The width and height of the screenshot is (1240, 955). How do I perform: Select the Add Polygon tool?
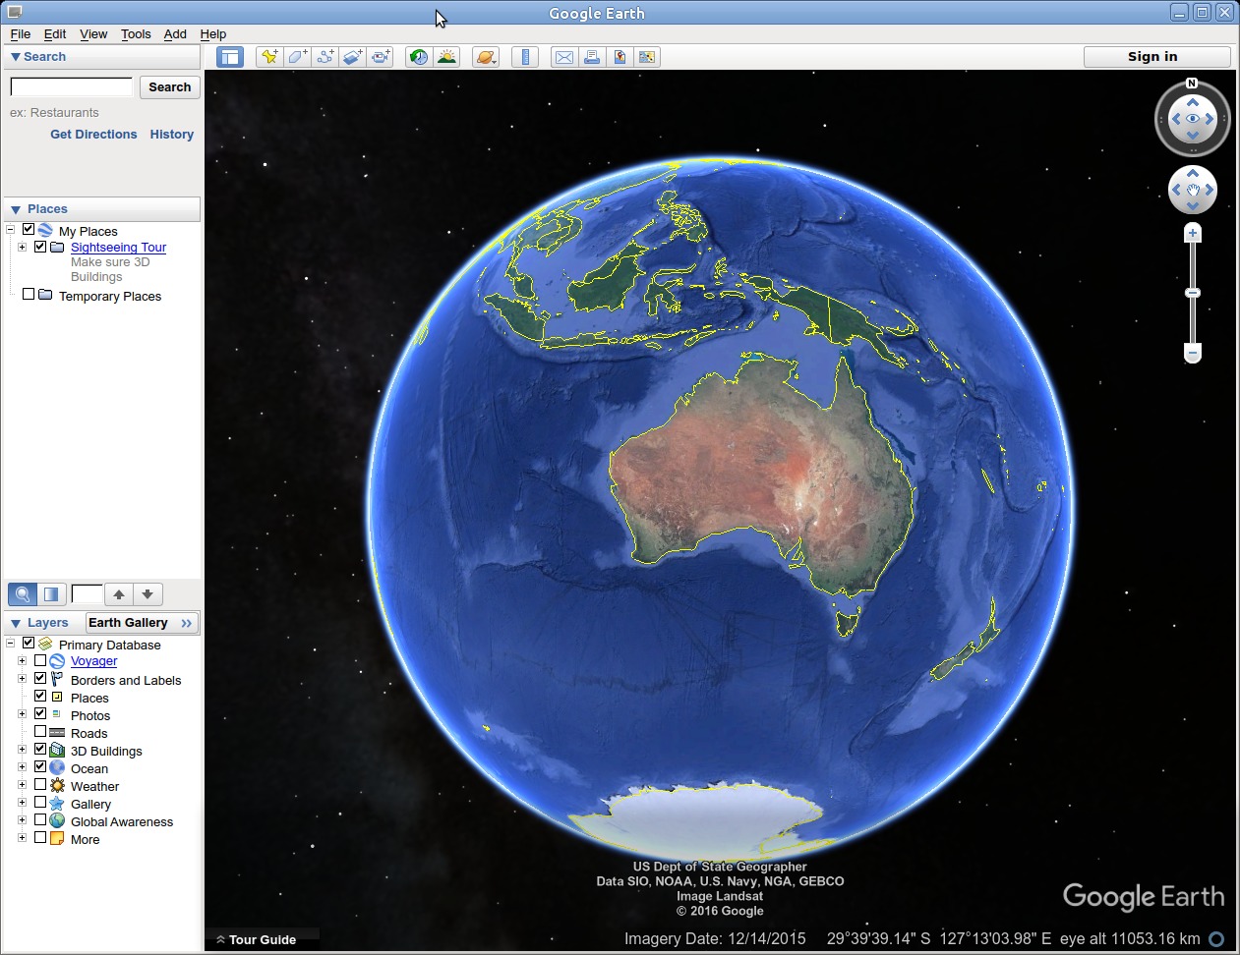(297, 56)
